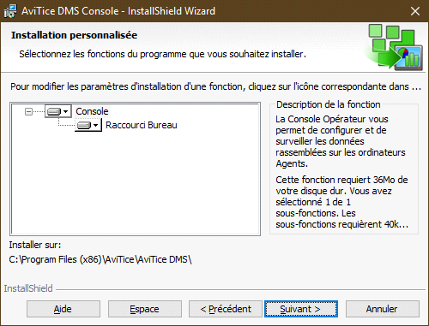Go back with the Précédent button
Screen dimensions: 429x326
pyautogui.click(x=226, y=309)
